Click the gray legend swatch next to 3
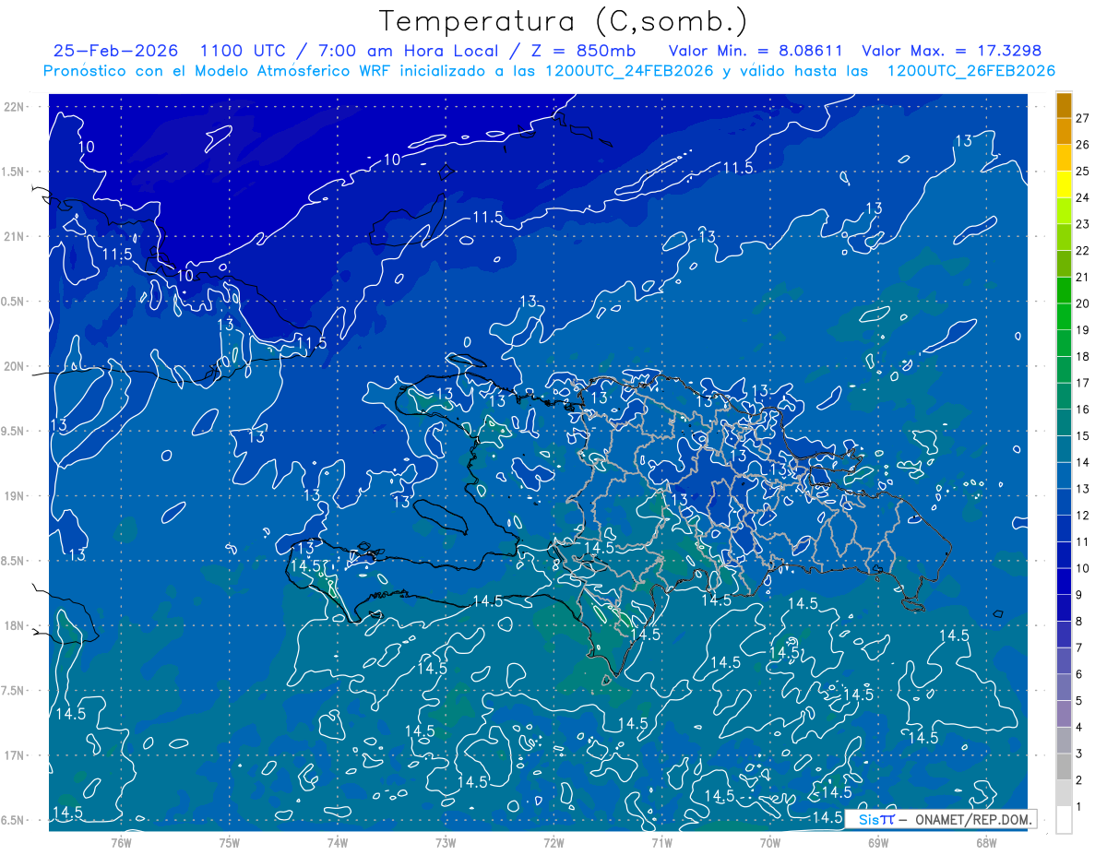 tap(1064, 741)
